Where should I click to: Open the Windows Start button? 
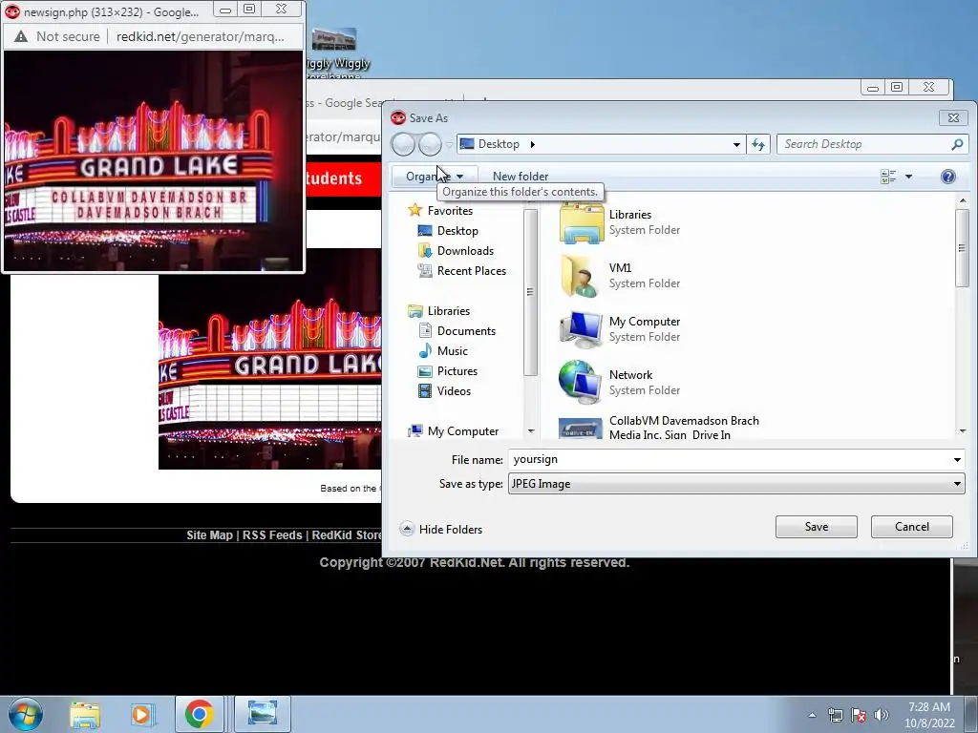click(x=26, y=714)
